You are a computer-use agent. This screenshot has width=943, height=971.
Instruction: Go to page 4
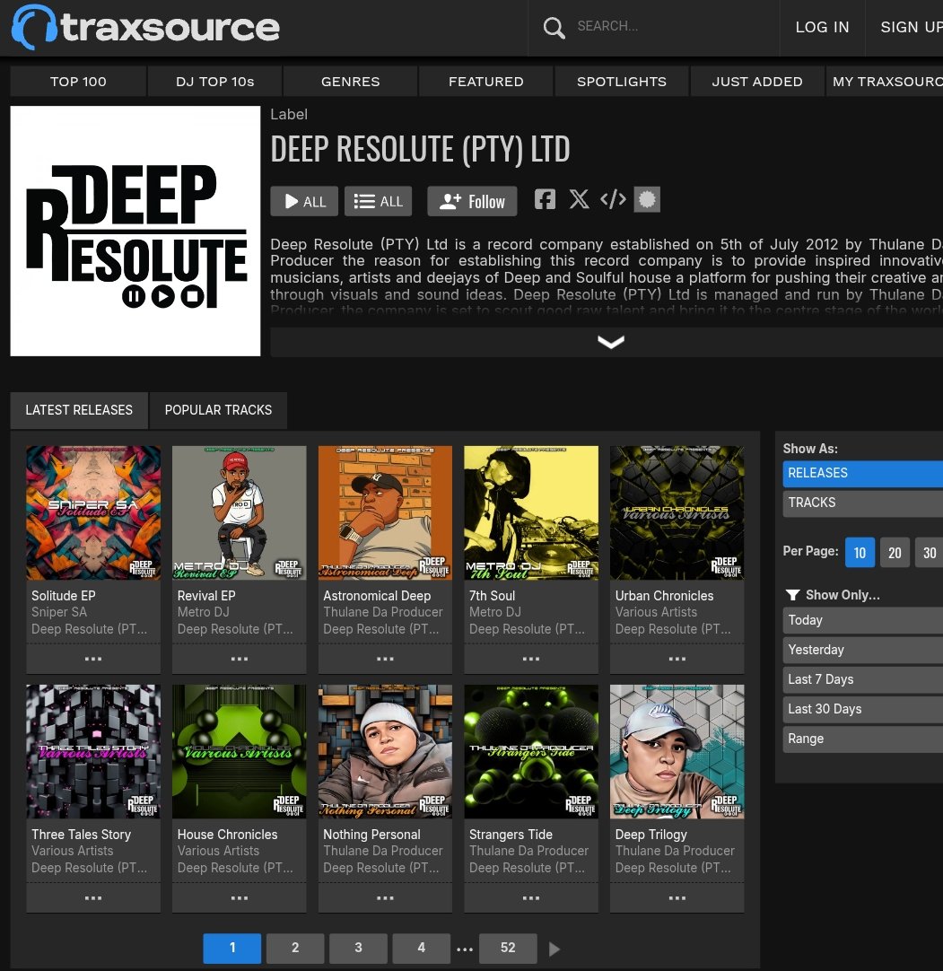click(x=422, y=948)
